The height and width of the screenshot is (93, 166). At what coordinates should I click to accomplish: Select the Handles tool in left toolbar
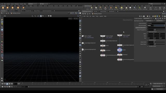(x=2, y=30)
